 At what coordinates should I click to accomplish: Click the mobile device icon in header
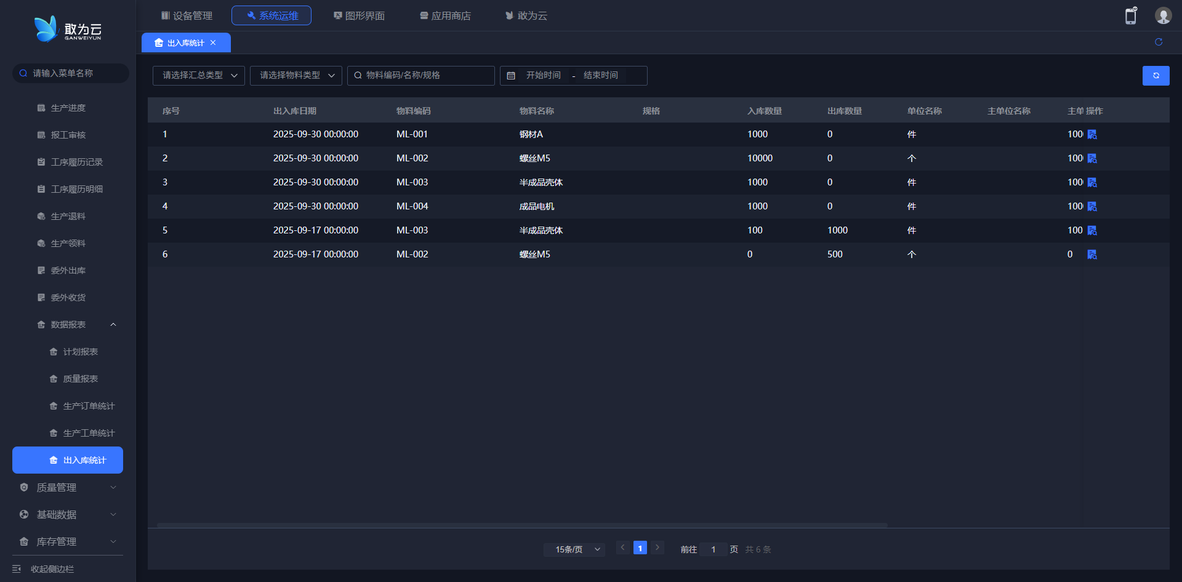pos(1131,16)
